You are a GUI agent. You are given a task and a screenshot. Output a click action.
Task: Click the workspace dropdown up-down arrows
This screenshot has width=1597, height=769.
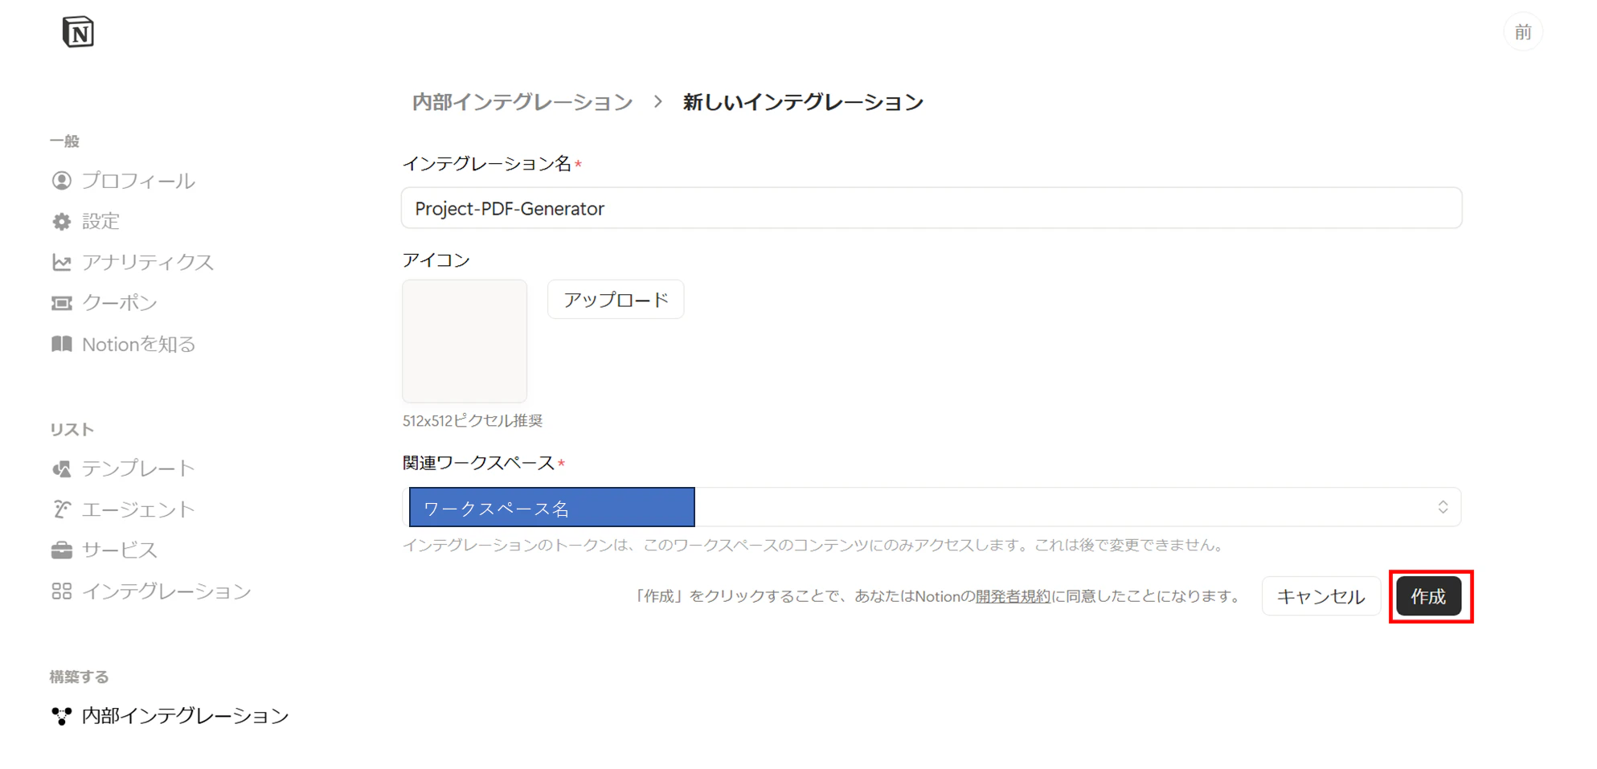(1443, 507)
